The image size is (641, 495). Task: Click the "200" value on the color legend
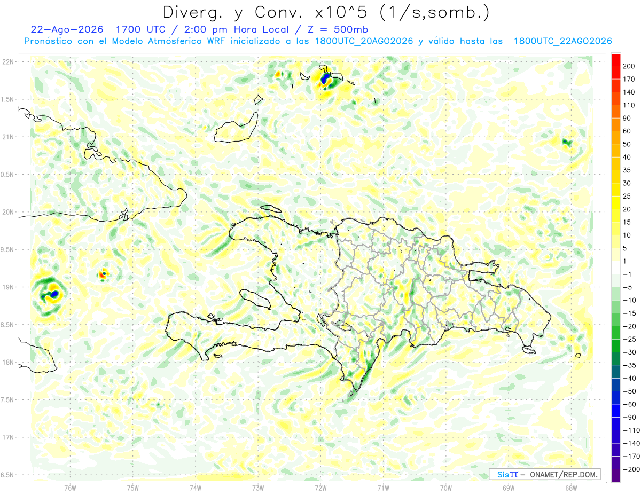pyautogui.click(x=629, y=66)
